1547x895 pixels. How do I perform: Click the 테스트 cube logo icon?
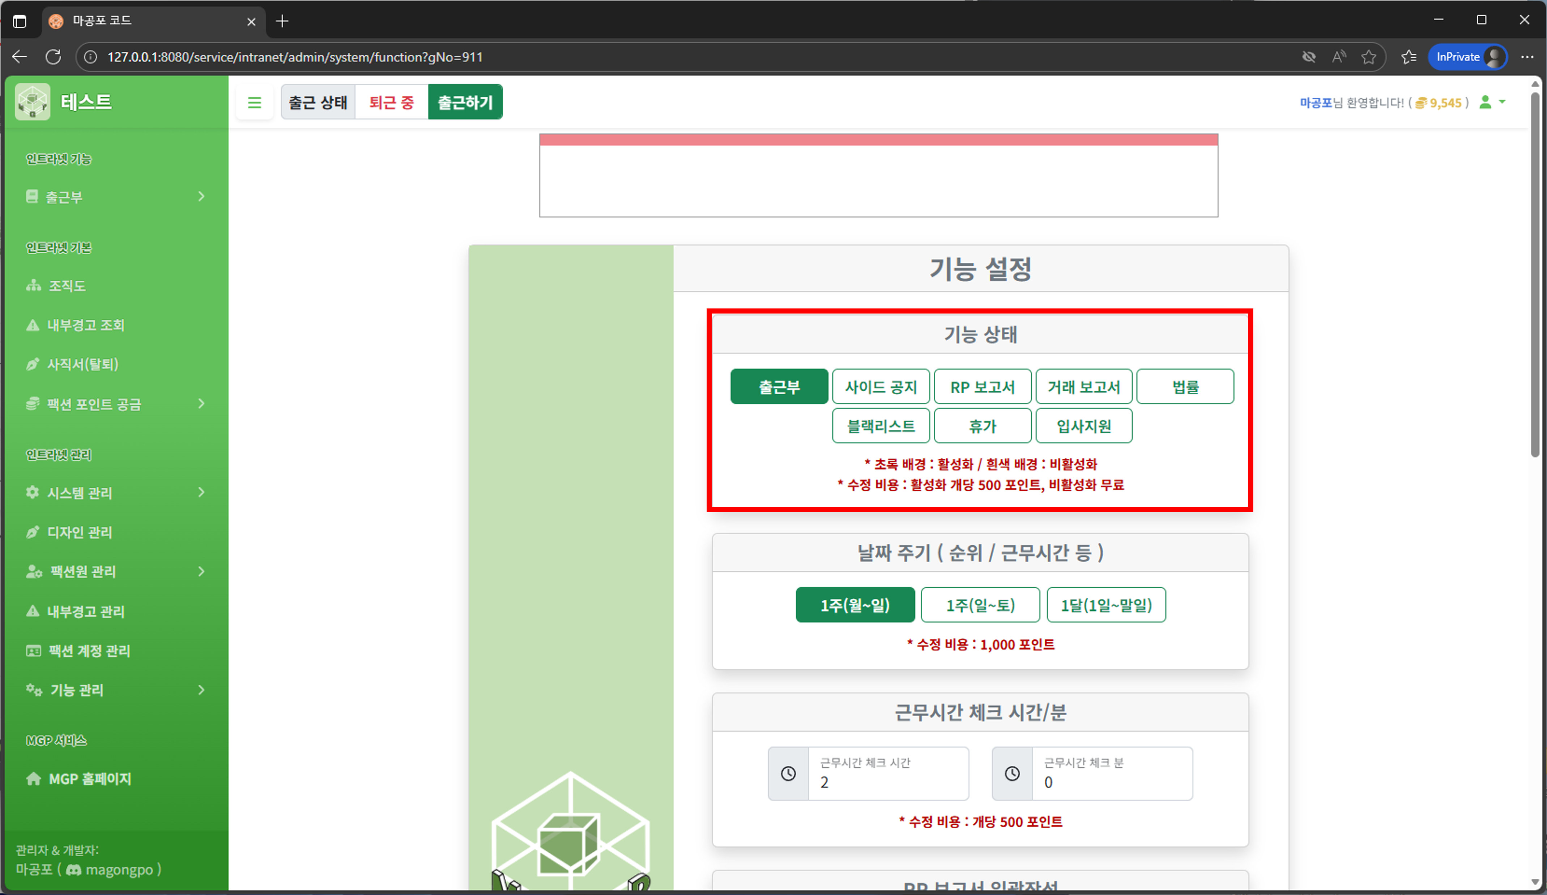[31, 101]
